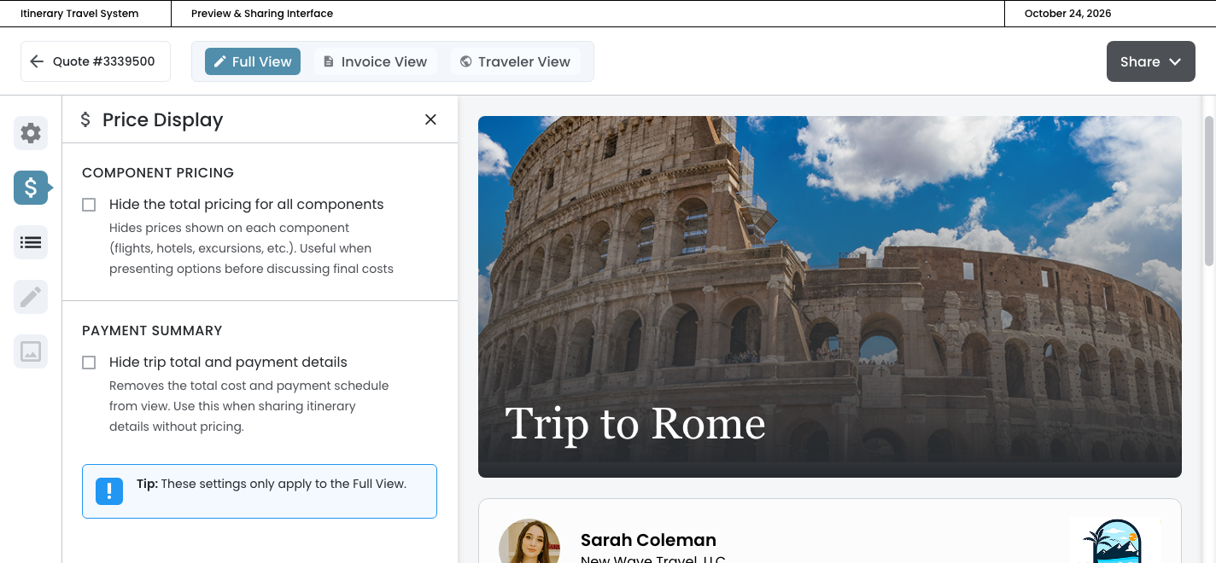Enable Hide the total pricing for all components
This screenshot has width=1216, height=563.
click(x=89, y=205)
